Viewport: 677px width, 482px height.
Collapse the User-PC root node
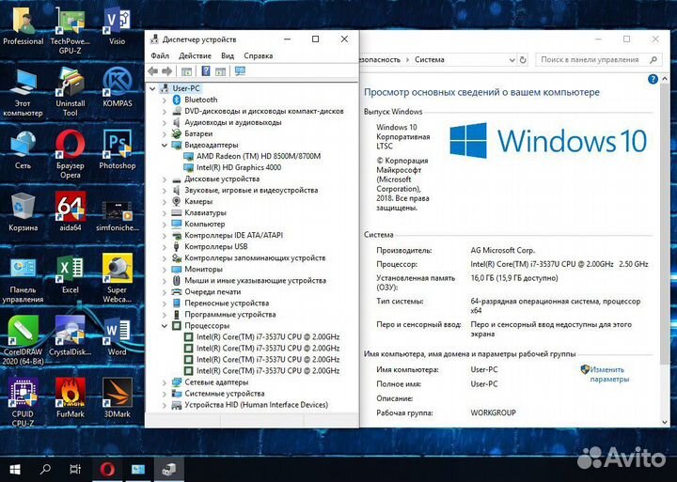152,88
